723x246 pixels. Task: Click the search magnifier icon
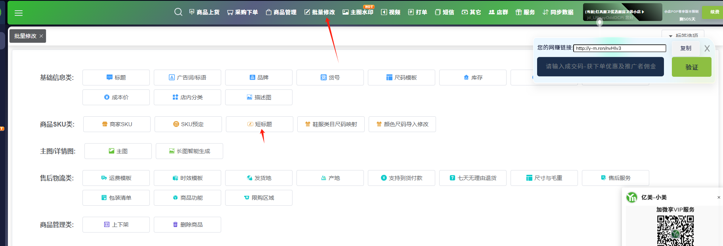click(178, 12)
